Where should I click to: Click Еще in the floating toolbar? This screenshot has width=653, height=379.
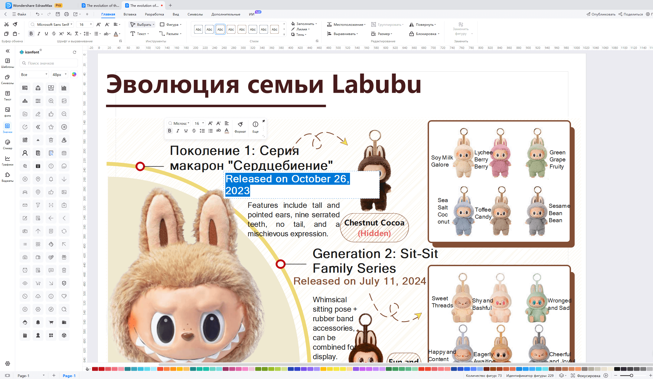[255, 127]
